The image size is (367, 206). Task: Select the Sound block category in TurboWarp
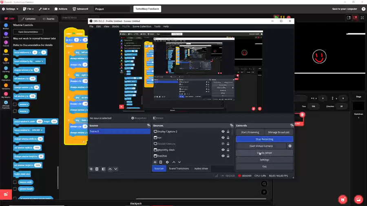point(6,44)
